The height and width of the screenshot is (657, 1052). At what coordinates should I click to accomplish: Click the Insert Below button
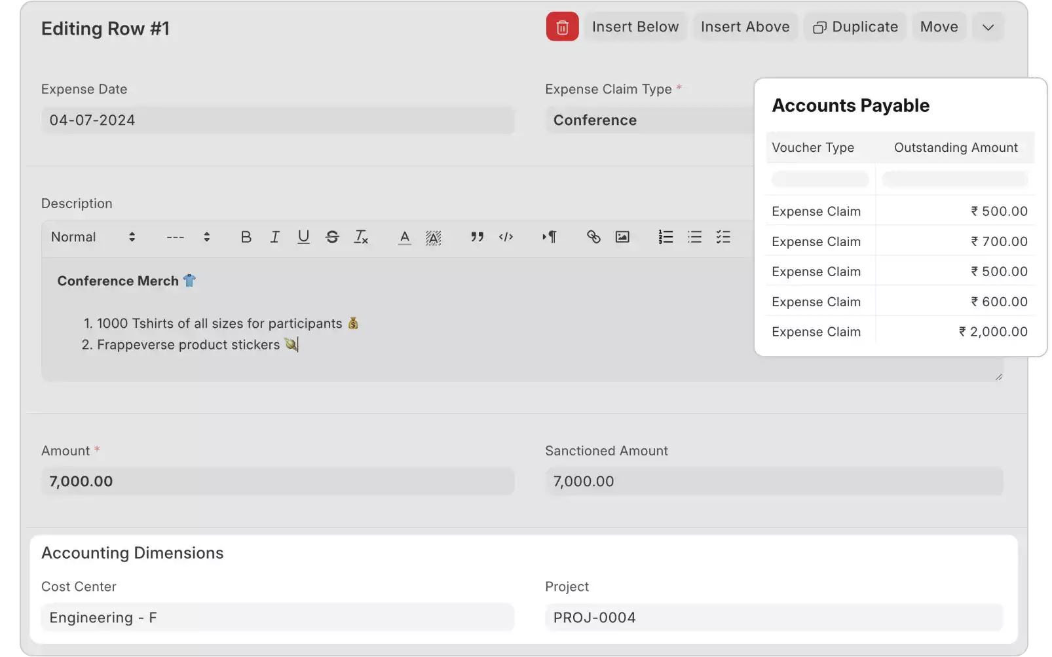[635, 26]
